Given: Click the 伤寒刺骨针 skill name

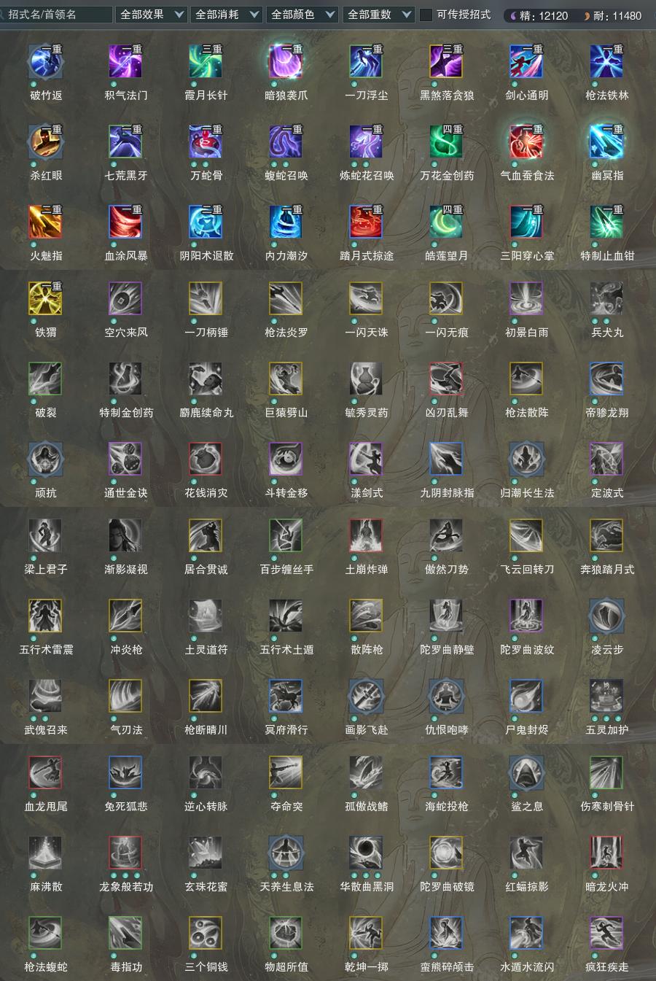Looking at the screenshot, I should tap(606, 807).
